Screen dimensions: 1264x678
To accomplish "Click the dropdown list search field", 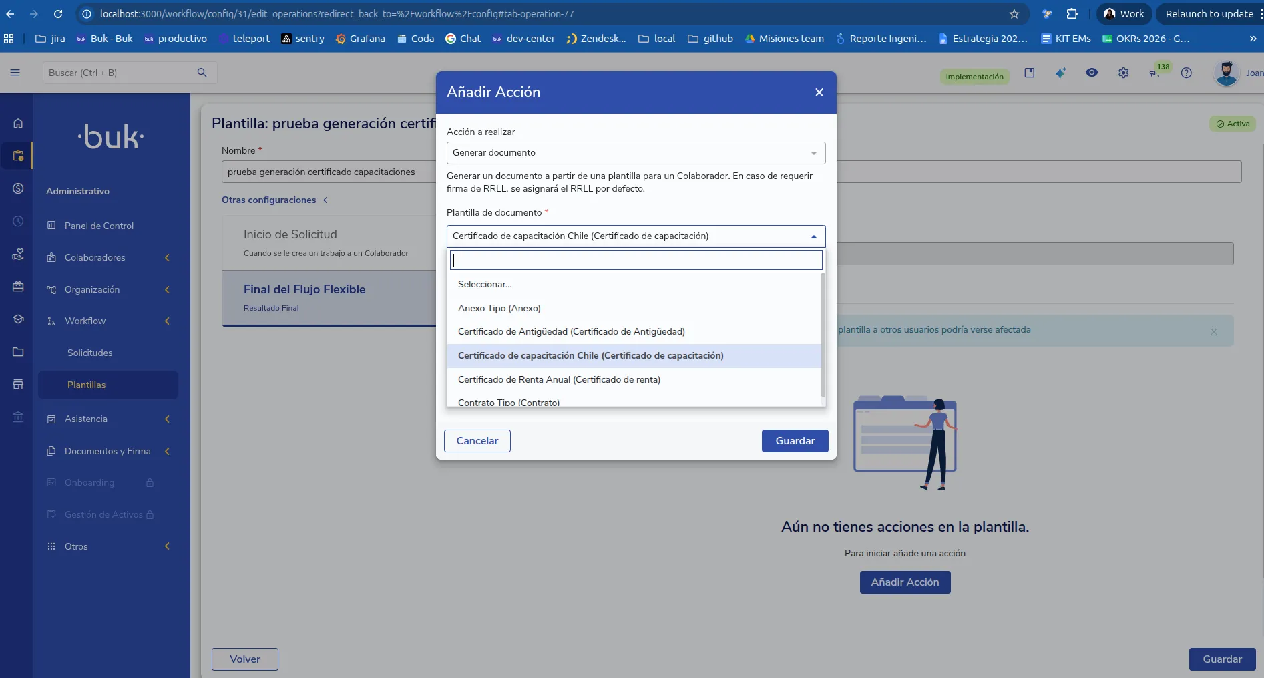I will click(636, 261).
